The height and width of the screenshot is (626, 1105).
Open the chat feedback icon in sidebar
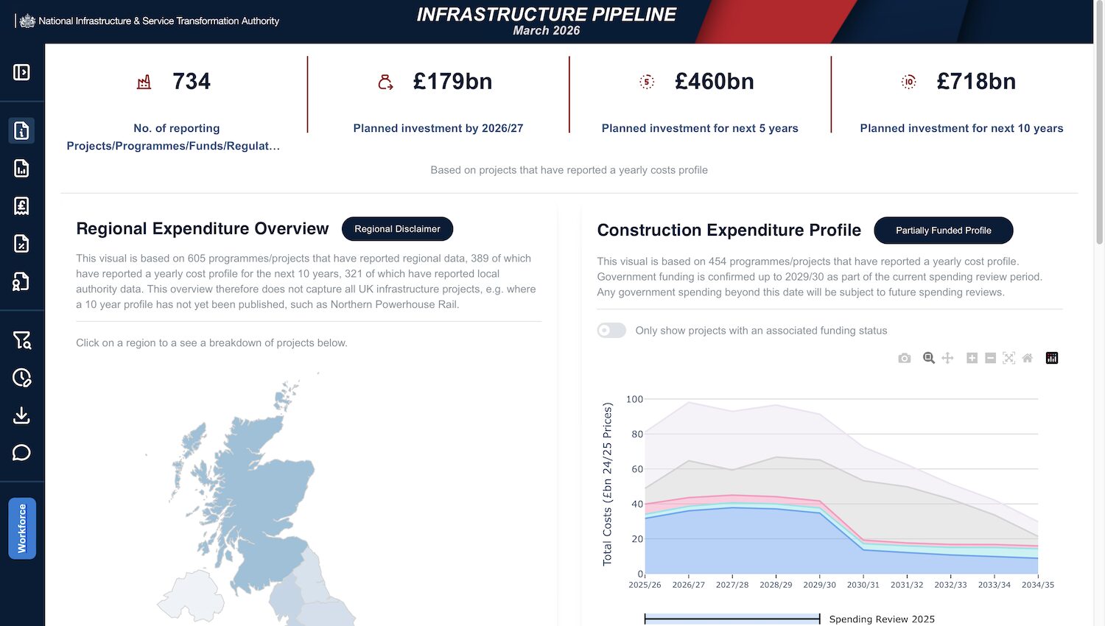tap(21, 452)
